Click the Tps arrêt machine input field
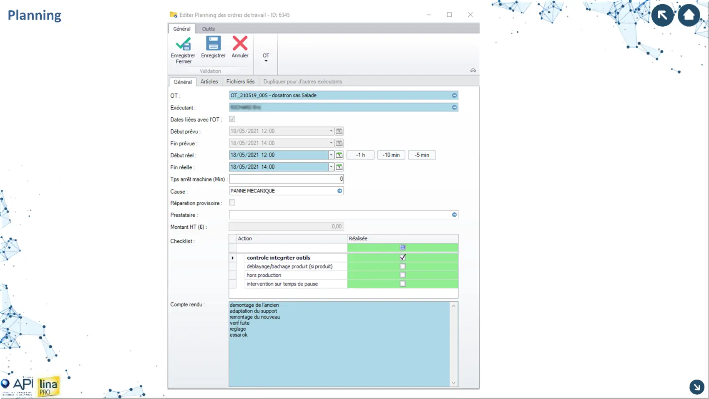This screenshot has width=709, height=399. [x=286, y=179]
